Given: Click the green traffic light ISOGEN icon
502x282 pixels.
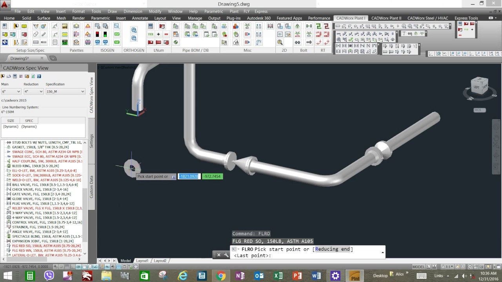Looking at the screenshot, I should click(106, 34).
